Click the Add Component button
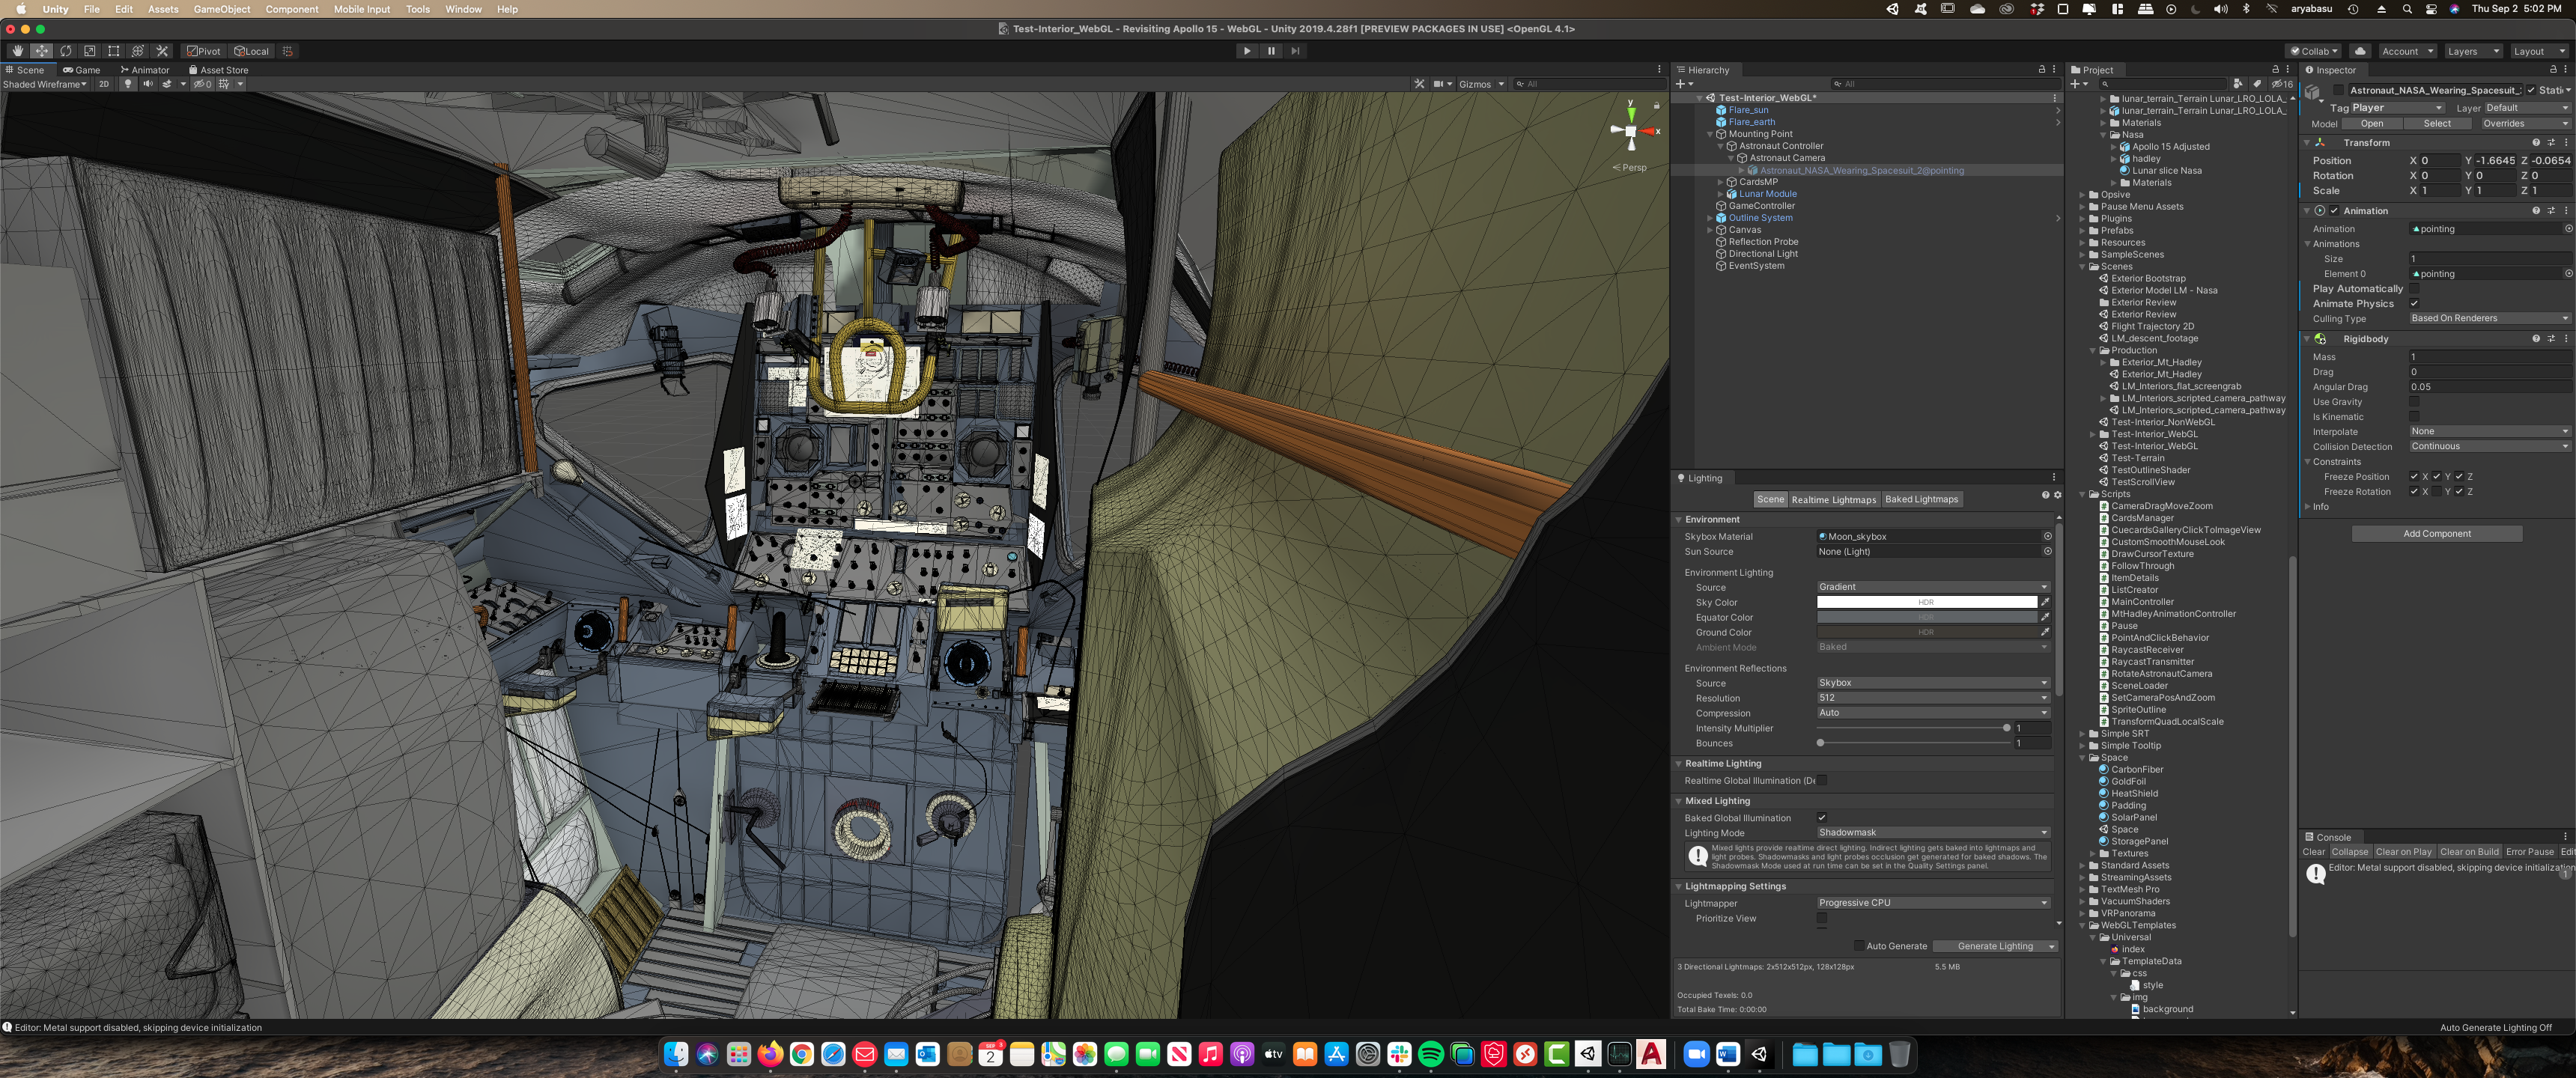Image resolution: width=2576 pixels, height=1078 pixels. coord(2436,534)
